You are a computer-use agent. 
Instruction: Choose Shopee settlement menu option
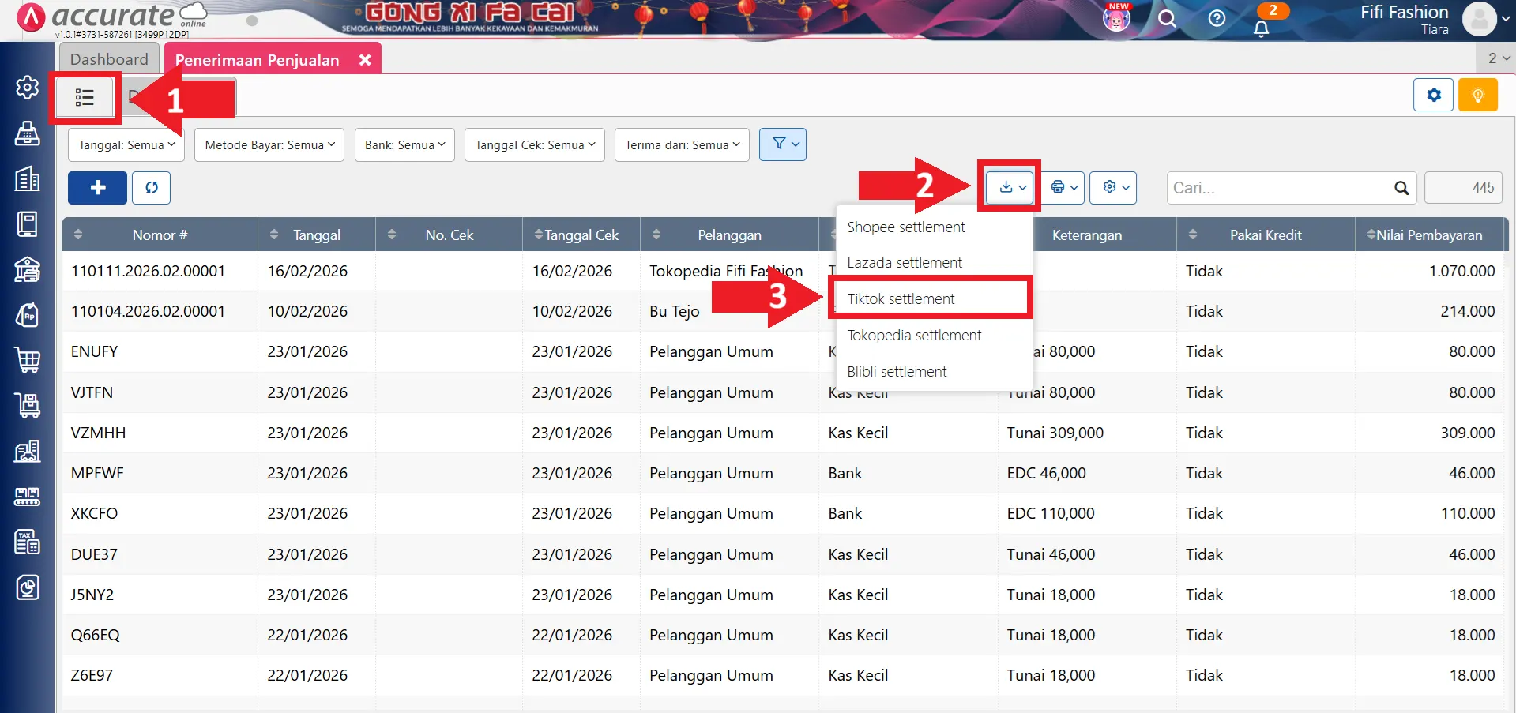(x=905, y=227)
